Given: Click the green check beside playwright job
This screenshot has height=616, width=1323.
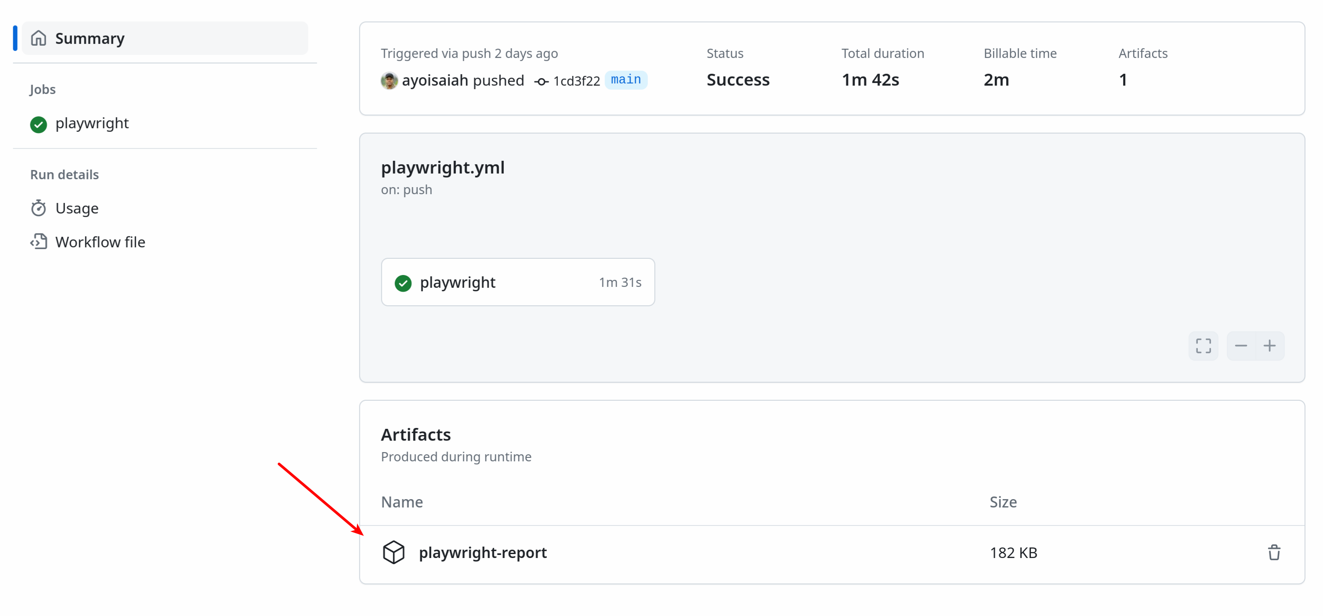Looking at the screenshot, I should point(38,124).
